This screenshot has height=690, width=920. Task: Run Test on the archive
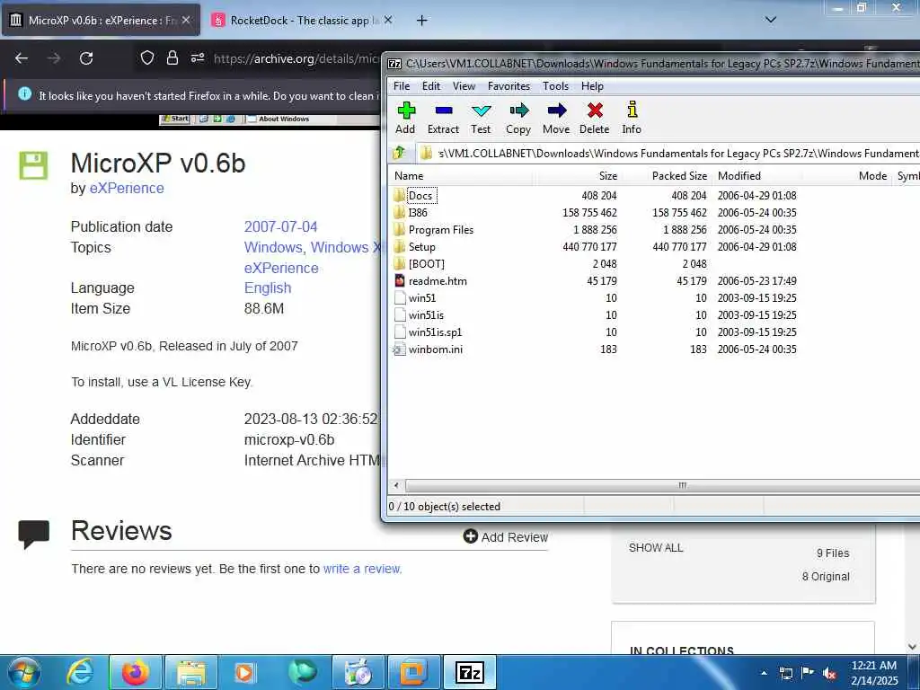481,118
